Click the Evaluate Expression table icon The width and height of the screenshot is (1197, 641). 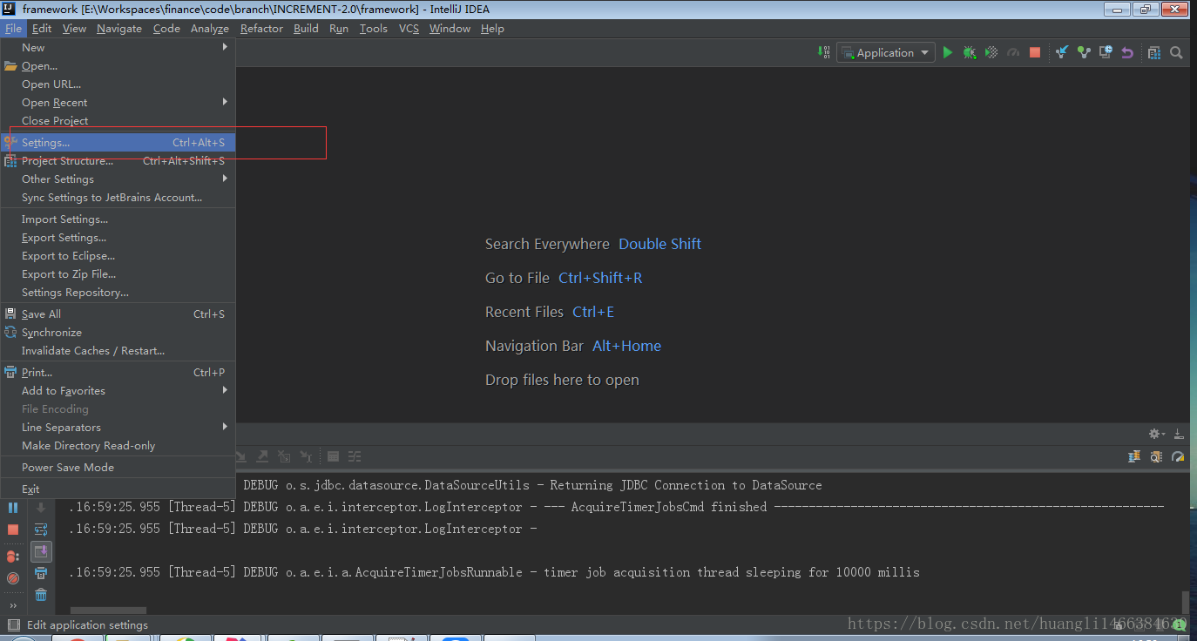(x=333, y=456)
